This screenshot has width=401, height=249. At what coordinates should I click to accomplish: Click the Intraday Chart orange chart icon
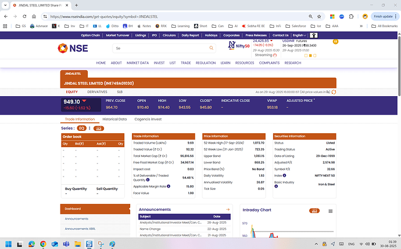pyautogui.click(x=314, y=211)
